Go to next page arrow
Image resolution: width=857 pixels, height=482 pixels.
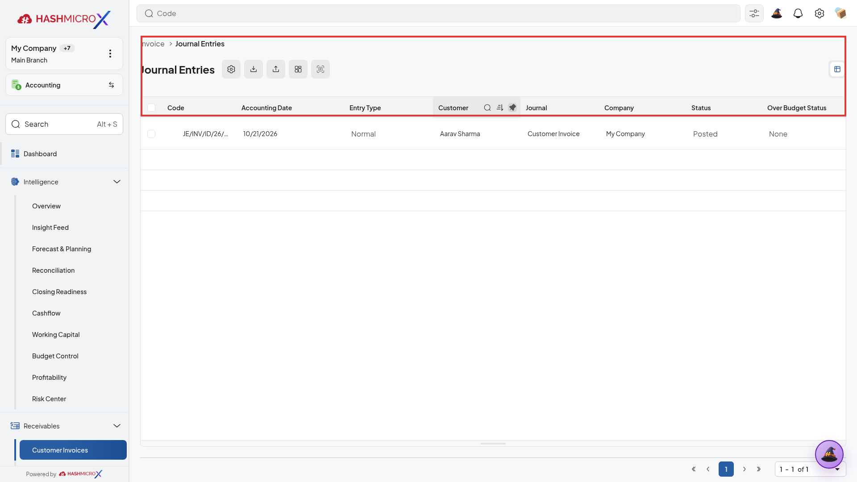[744, 469]
